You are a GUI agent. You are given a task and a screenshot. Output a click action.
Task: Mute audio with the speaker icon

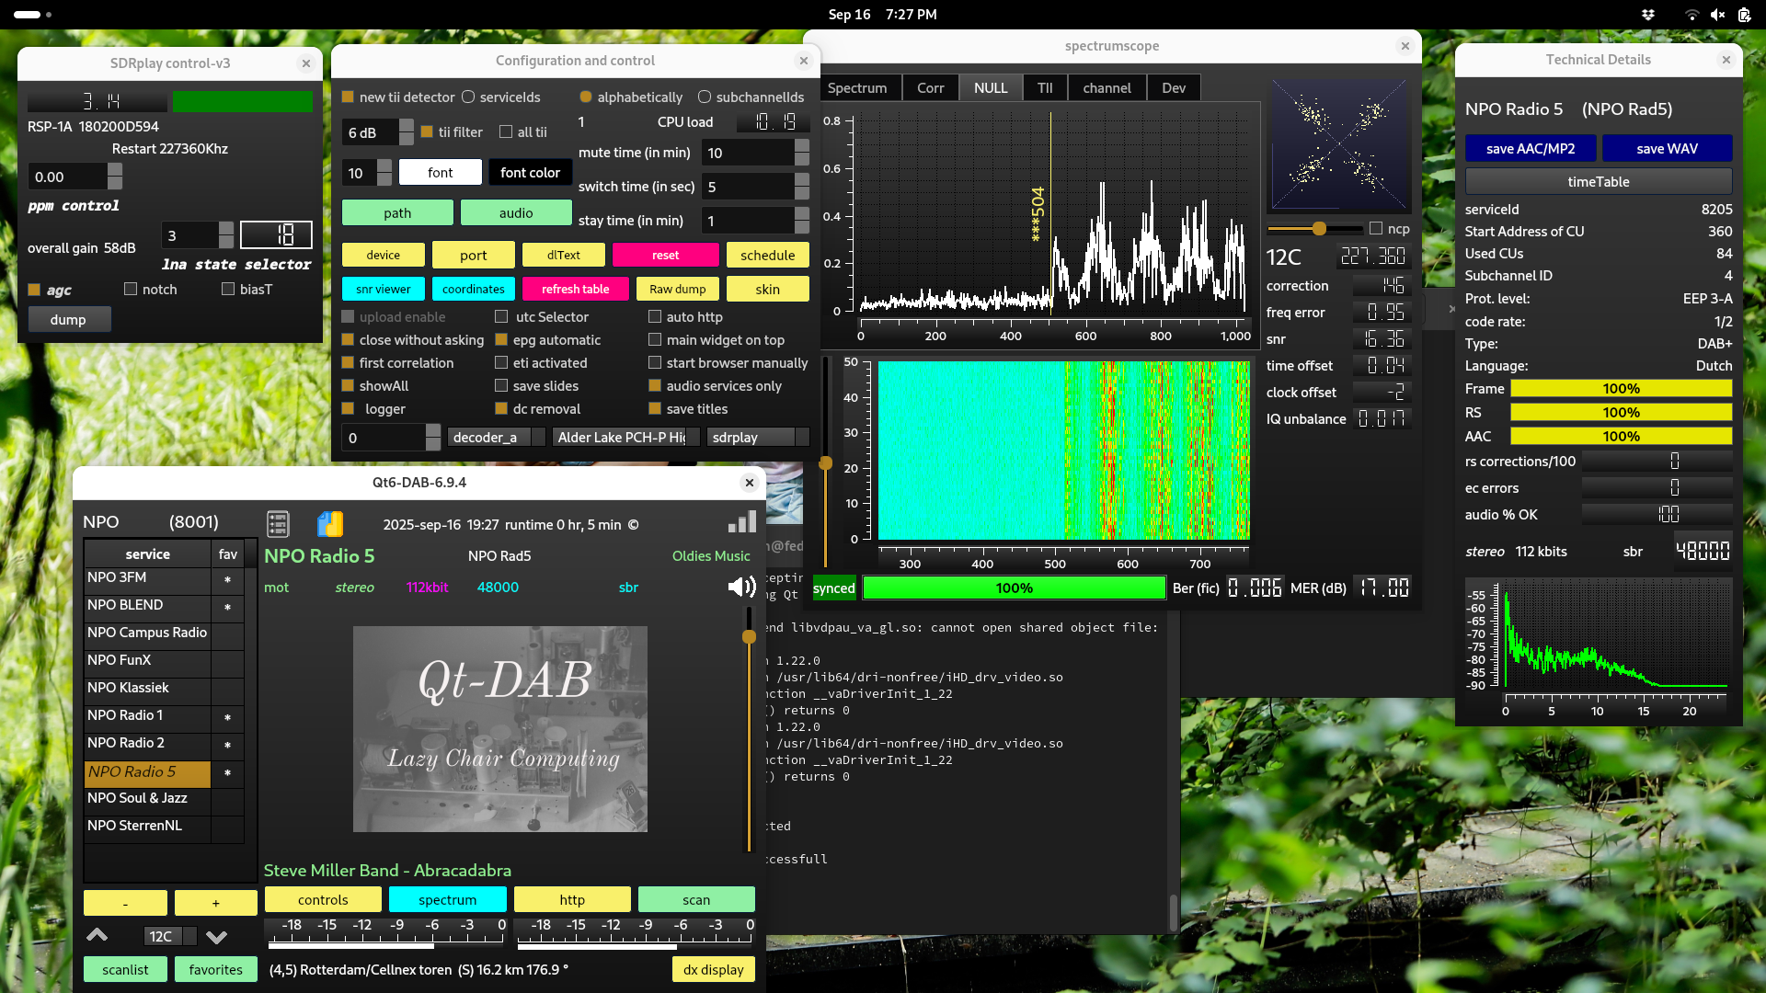740,587
